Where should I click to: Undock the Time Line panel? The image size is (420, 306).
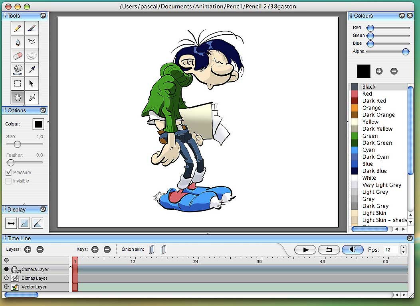pos(410,238)
